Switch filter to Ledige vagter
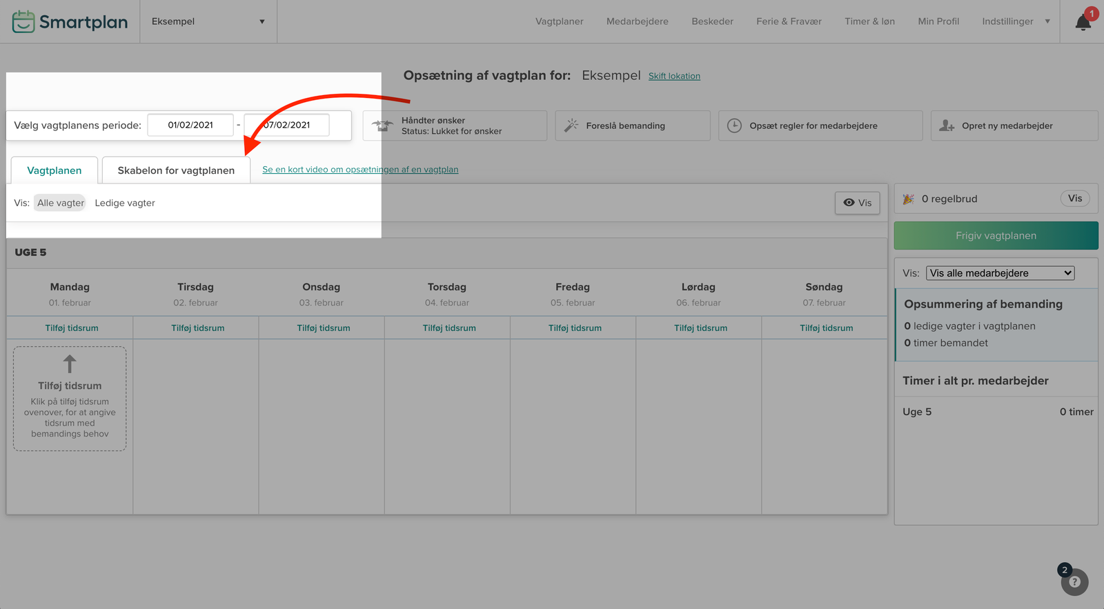 [x=125, y=203]
